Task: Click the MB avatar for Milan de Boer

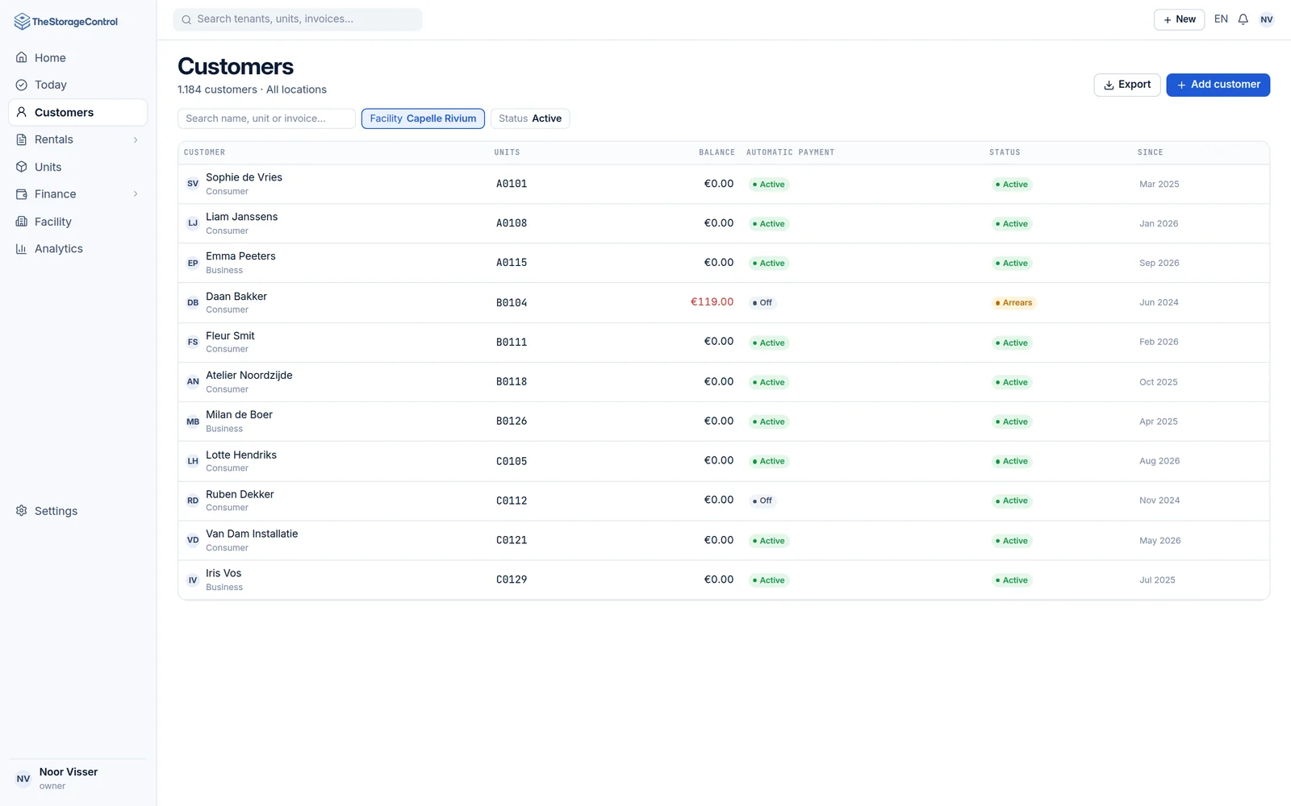Action: click(193, 422)
